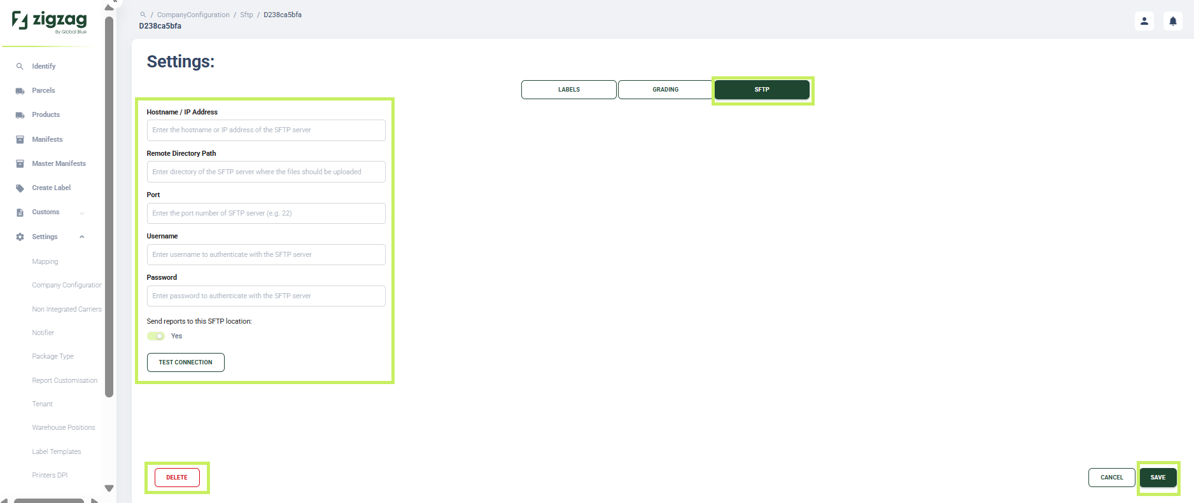The height and width of the screenshot is (503, 1194).
Task: Click the zigzag logo
Action: point(49,22)
